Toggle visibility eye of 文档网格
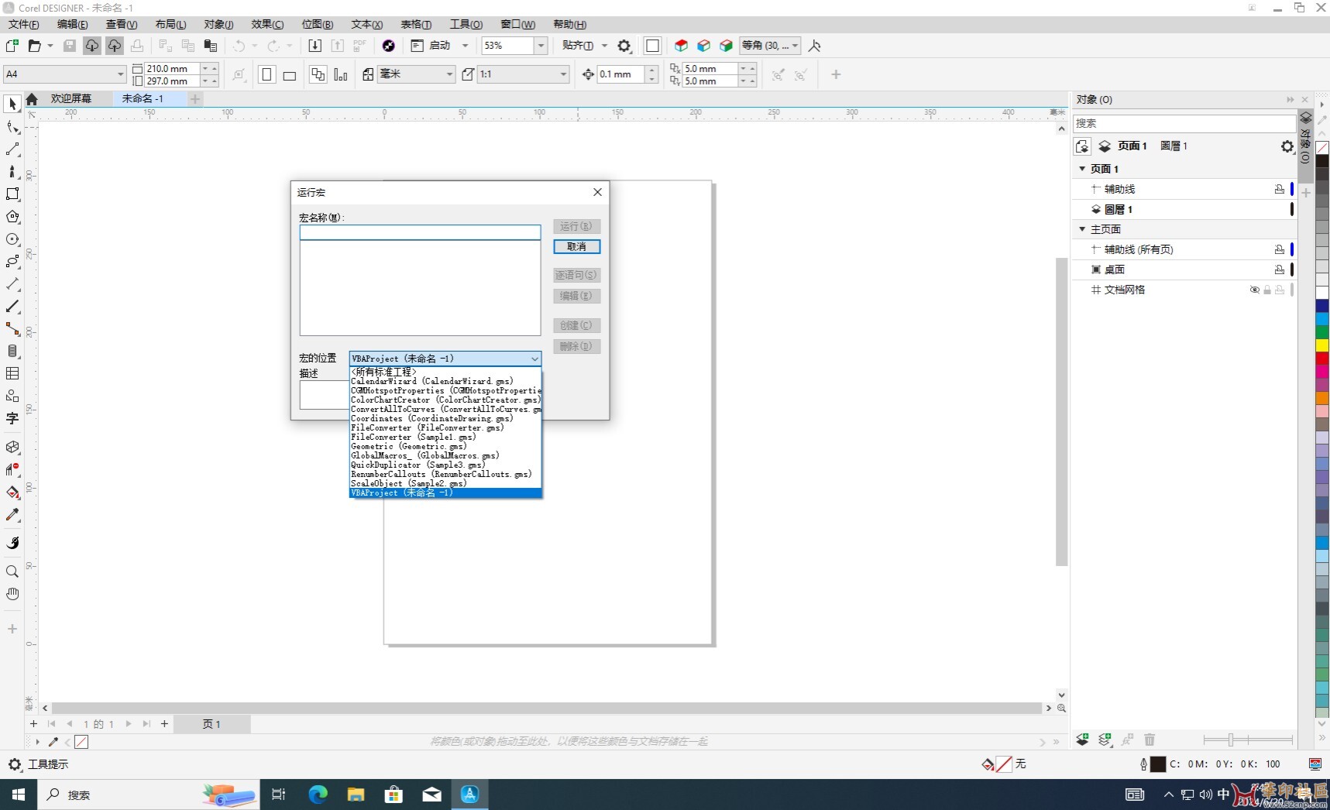 (x=1255, y=290)
